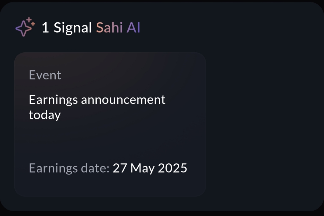Select the signal count number "1"

[x=45, y=28]
